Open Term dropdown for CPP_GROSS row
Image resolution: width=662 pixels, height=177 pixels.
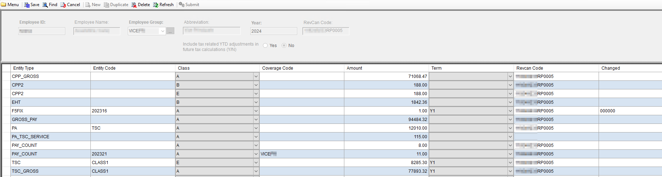point(510,76)
